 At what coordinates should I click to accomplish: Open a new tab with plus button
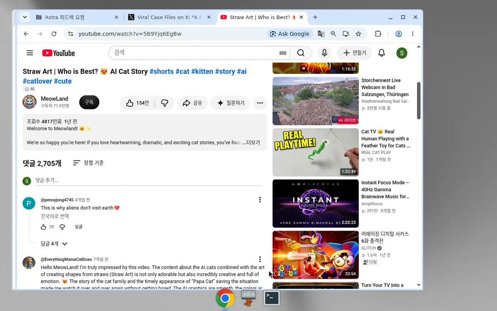coord(315,17)
